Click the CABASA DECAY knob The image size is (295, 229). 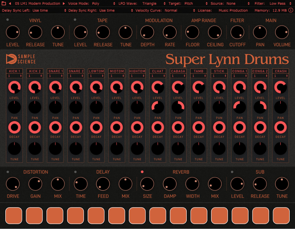click(x=178, y=127)
